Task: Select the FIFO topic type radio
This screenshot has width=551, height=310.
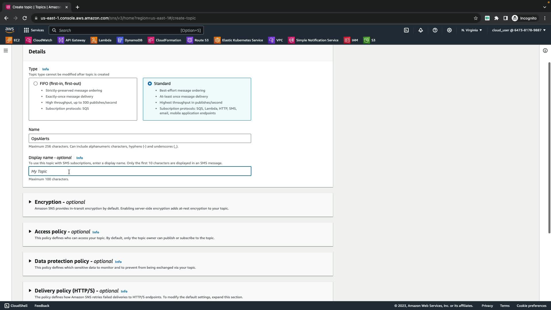Action: point(36,84)
